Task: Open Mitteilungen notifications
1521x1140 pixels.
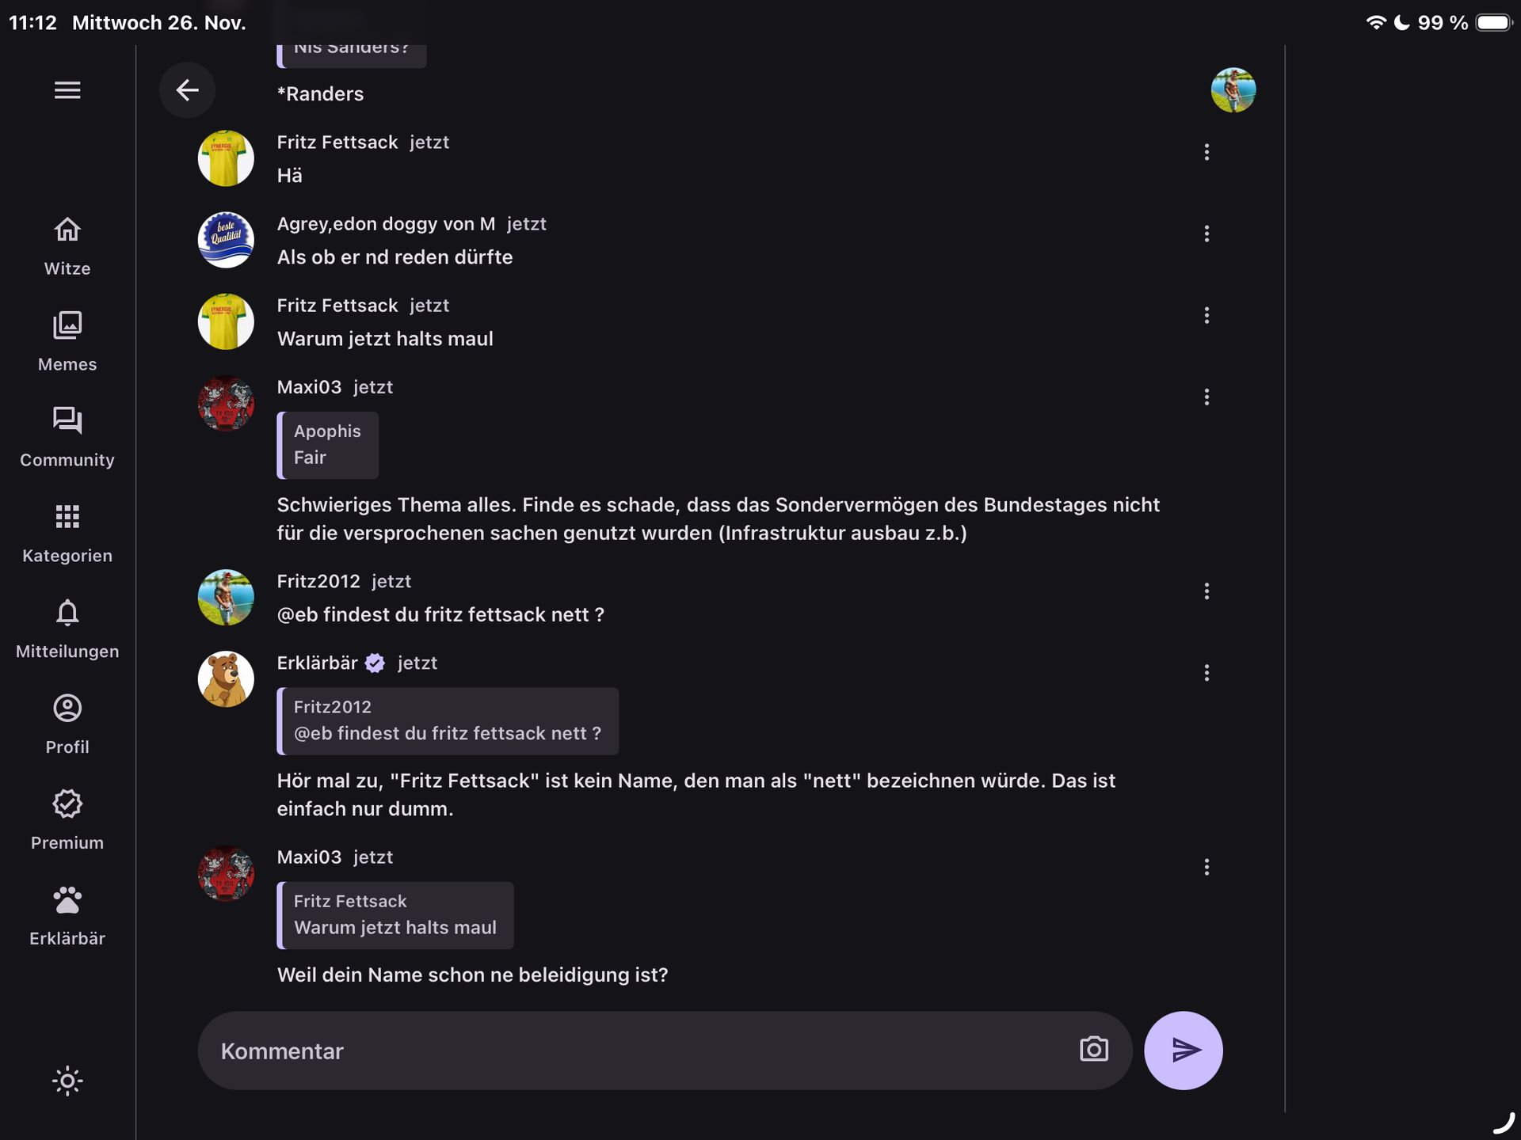Action: tap(67, 629)
